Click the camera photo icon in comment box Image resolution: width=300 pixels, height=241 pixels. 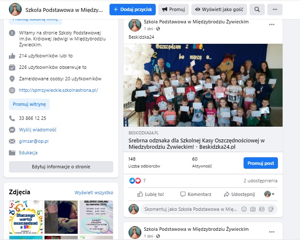[x=253, y=209]
